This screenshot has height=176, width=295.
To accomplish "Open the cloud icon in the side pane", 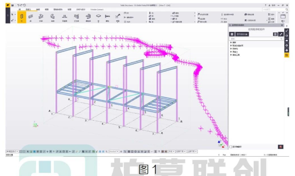I will click(287, 40).
